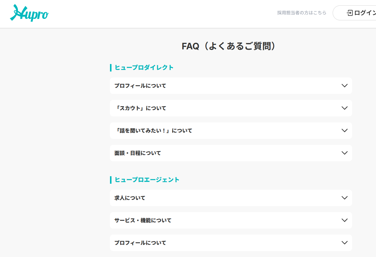Click the Hupro logo
376x257 pixels.
29,13
